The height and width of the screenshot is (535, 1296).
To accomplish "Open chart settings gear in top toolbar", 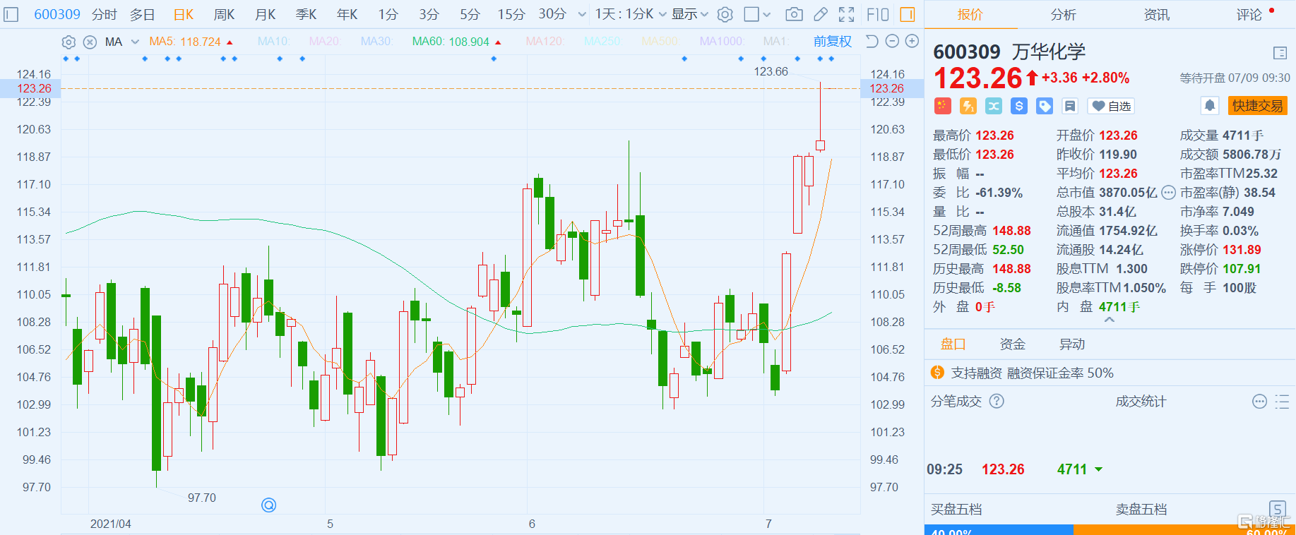I will 725,14.
